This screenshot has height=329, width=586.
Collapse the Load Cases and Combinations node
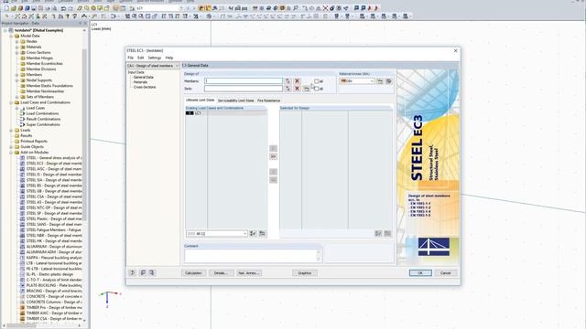[x=11, y=102]
